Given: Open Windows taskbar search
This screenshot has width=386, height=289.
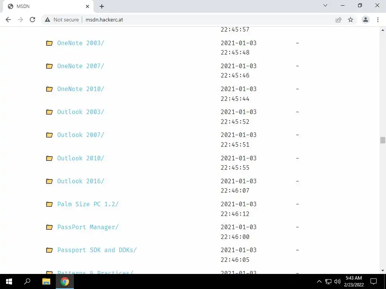Looking at the screenshot, I should 27,281.
